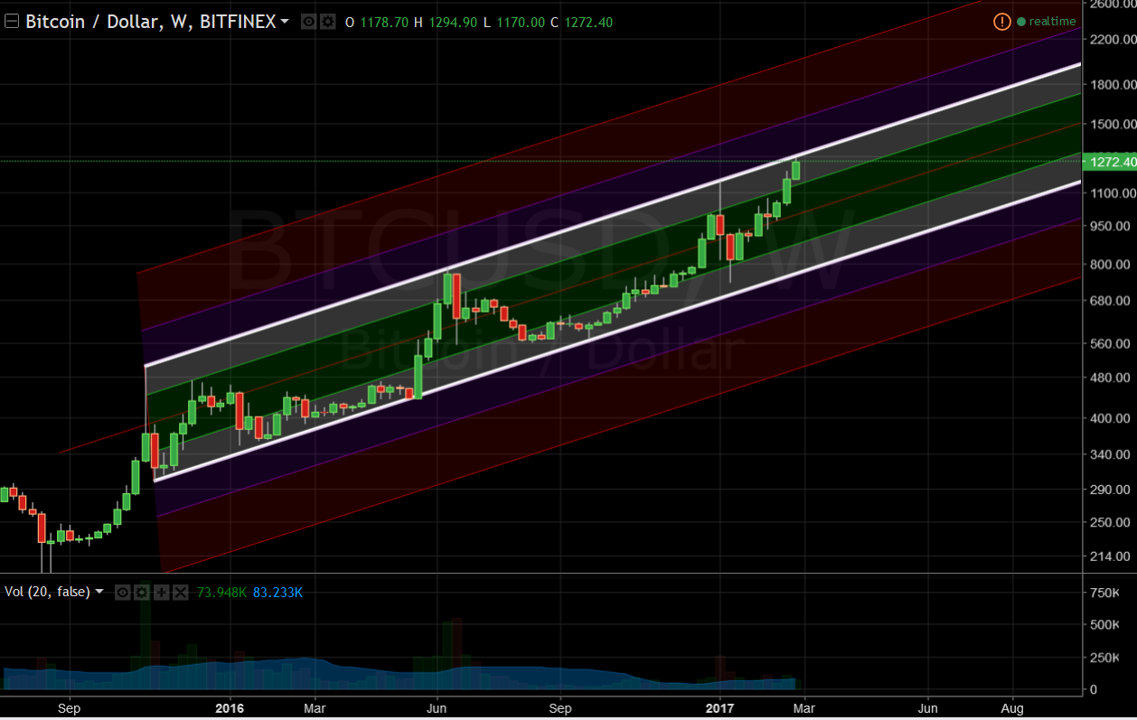Image resolution: width=1137 pixels, height=720 pixels.
Task: Click the volume value 73.948K
Action: pyautogui.click(x=221, y=592)
